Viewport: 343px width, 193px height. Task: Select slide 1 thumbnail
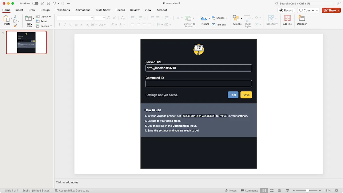26,42
